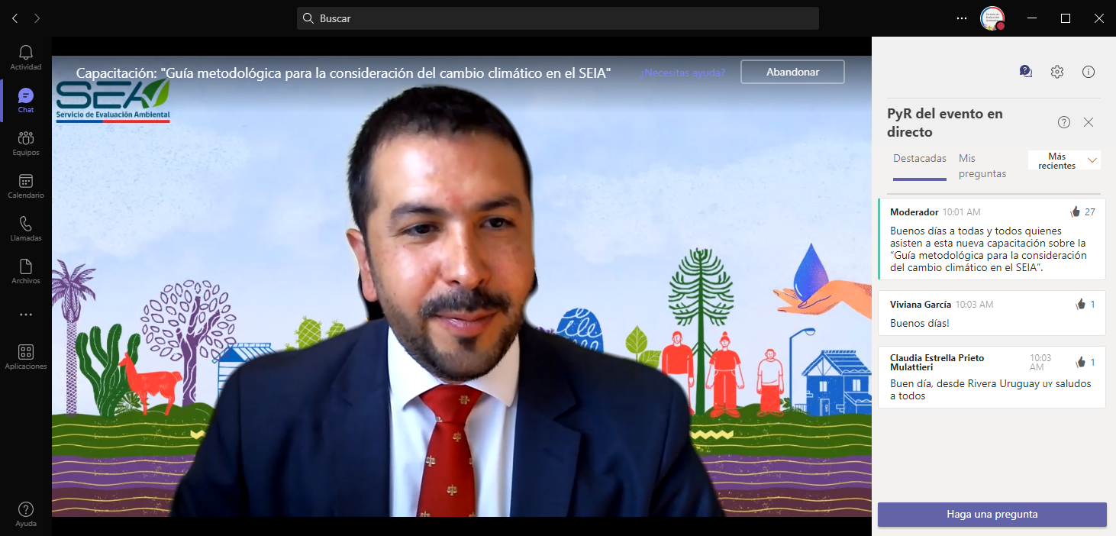
Task: Click the Haga una pregunta button
Action: click(992, 515)
